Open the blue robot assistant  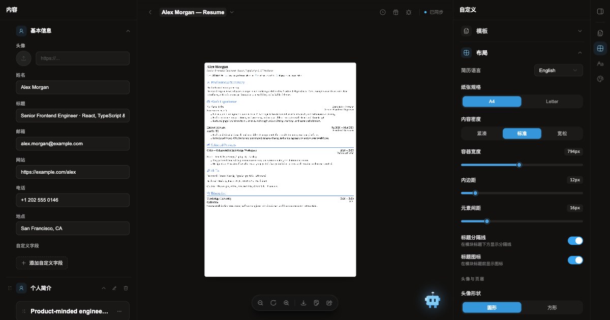point(432,300)
